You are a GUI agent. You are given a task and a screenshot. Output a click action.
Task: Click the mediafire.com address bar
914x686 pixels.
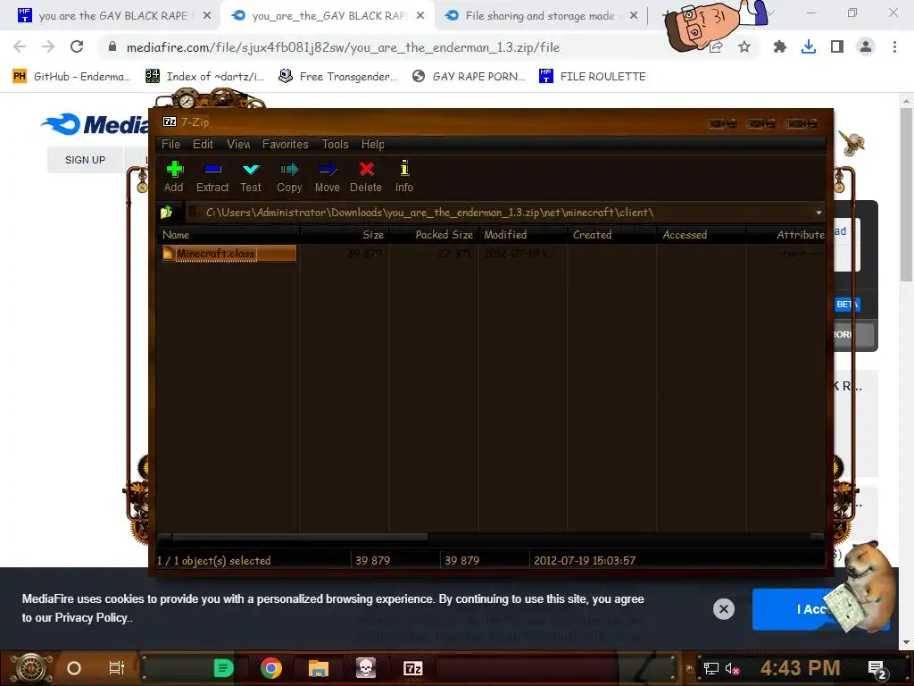click(343, 47)
